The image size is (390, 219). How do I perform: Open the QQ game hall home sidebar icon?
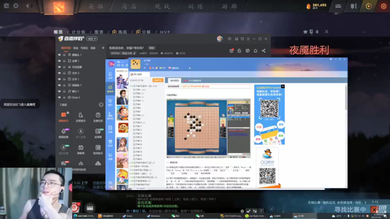click(x=110, y=75)
